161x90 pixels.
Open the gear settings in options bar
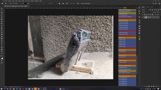pyautogui.click(x=78, y=3)
